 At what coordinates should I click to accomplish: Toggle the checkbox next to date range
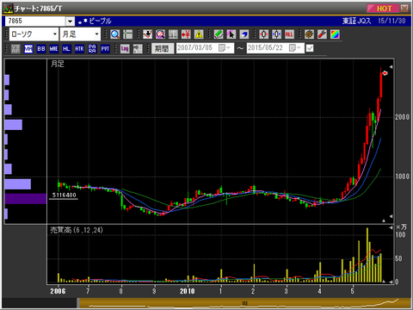click(310, 48)
